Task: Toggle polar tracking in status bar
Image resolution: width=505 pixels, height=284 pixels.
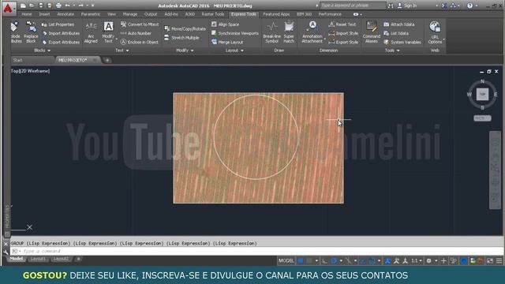Action: [x=334, y=261]
